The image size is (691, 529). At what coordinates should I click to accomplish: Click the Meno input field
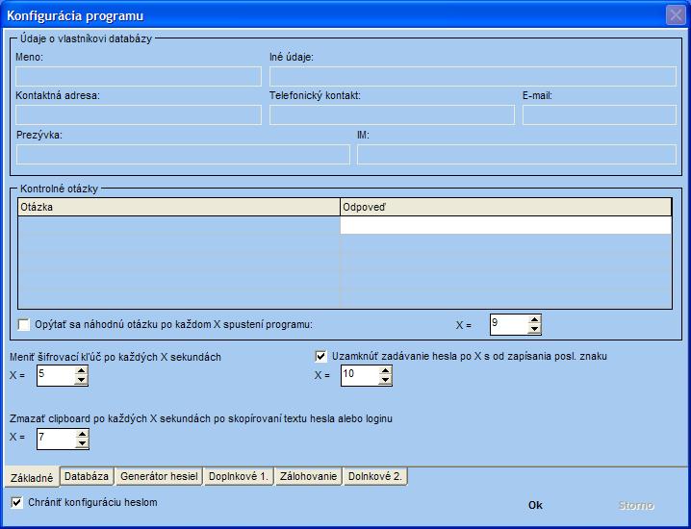(x=139, y=77)
